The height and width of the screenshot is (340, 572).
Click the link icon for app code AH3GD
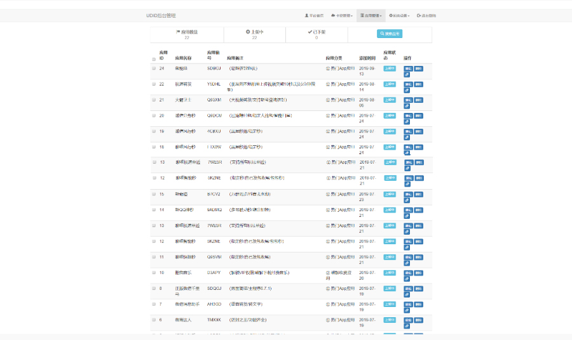point(407,311)
